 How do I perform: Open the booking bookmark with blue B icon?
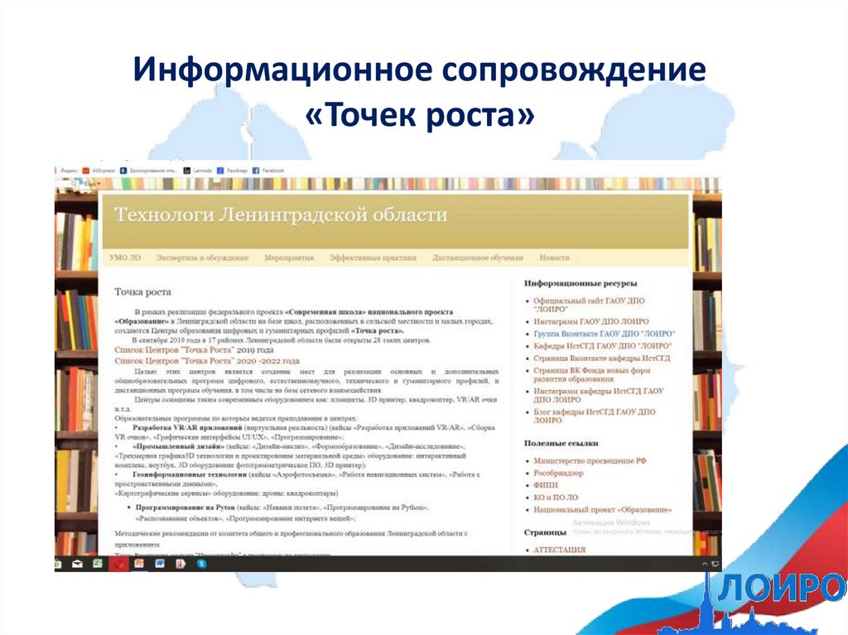[x=149, y=171]
